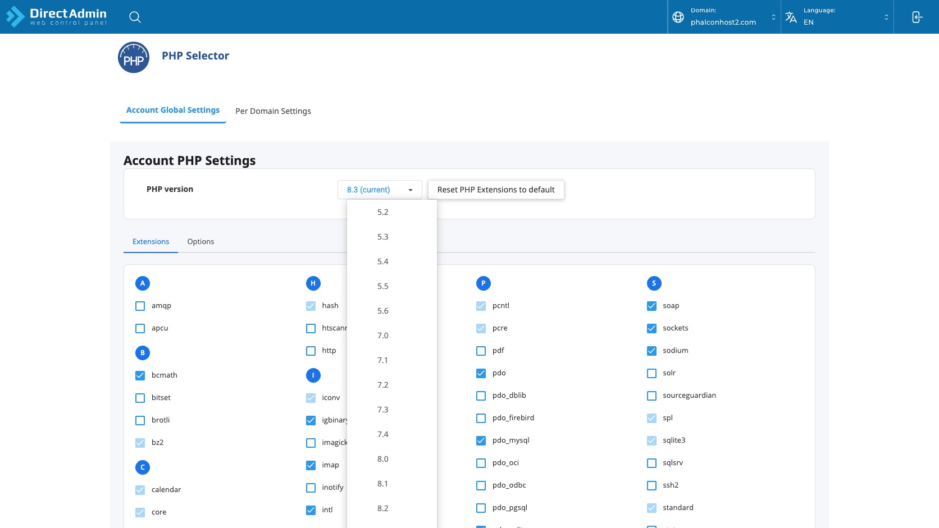Click the letter S group badge

pyautogui.click(x=654, y=283)
